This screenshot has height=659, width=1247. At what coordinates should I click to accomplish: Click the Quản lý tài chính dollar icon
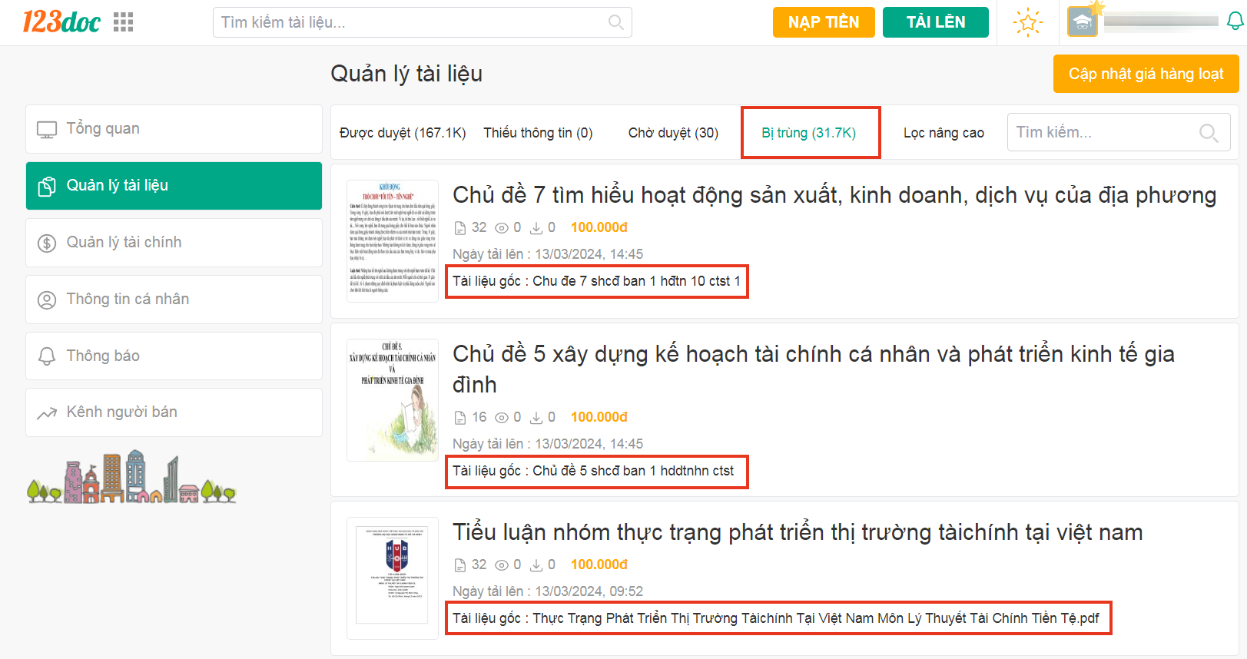(x=47, y=243)
